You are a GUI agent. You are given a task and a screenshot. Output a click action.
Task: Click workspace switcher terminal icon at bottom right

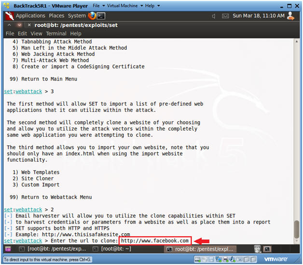pos(267,249)
